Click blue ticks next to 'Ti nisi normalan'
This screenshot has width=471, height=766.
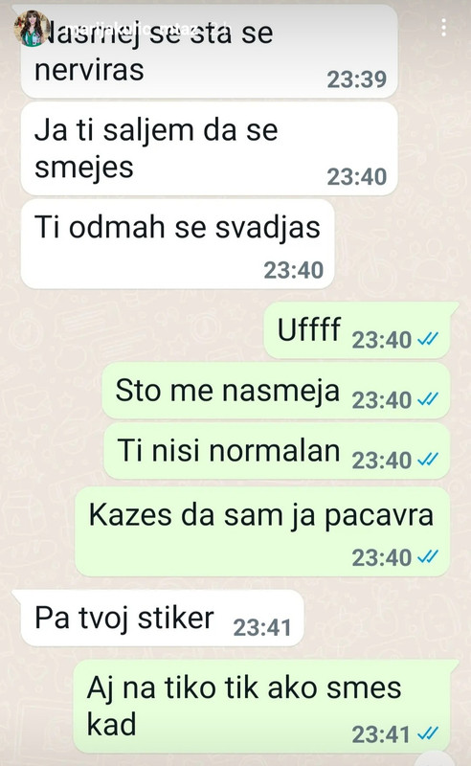[x=428, y=460]
